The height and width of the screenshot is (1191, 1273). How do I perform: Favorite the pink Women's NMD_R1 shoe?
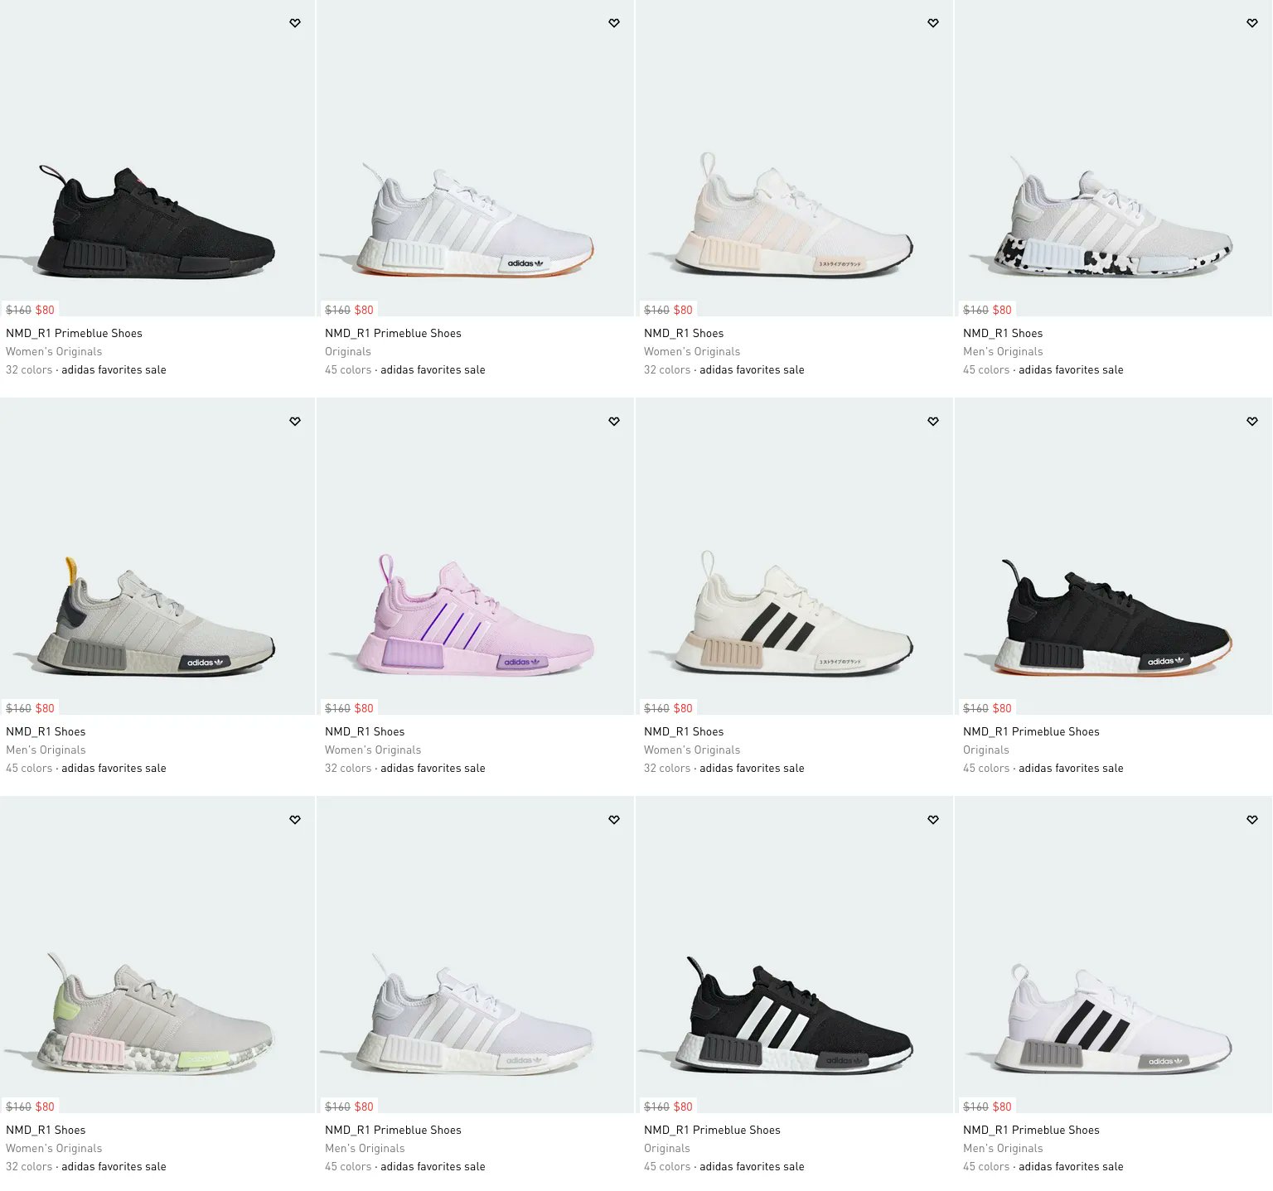point(614,422)
